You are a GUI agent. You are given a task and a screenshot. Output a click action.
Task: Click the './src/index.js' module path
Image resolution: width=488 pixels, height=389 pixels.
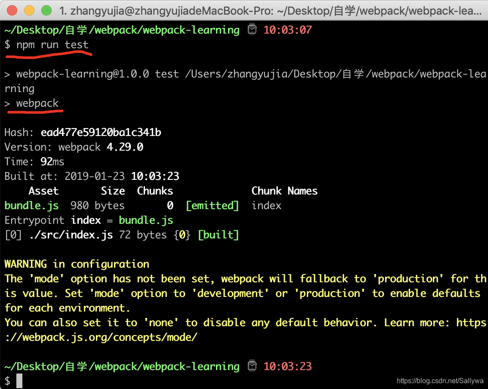tap(71, 235)
